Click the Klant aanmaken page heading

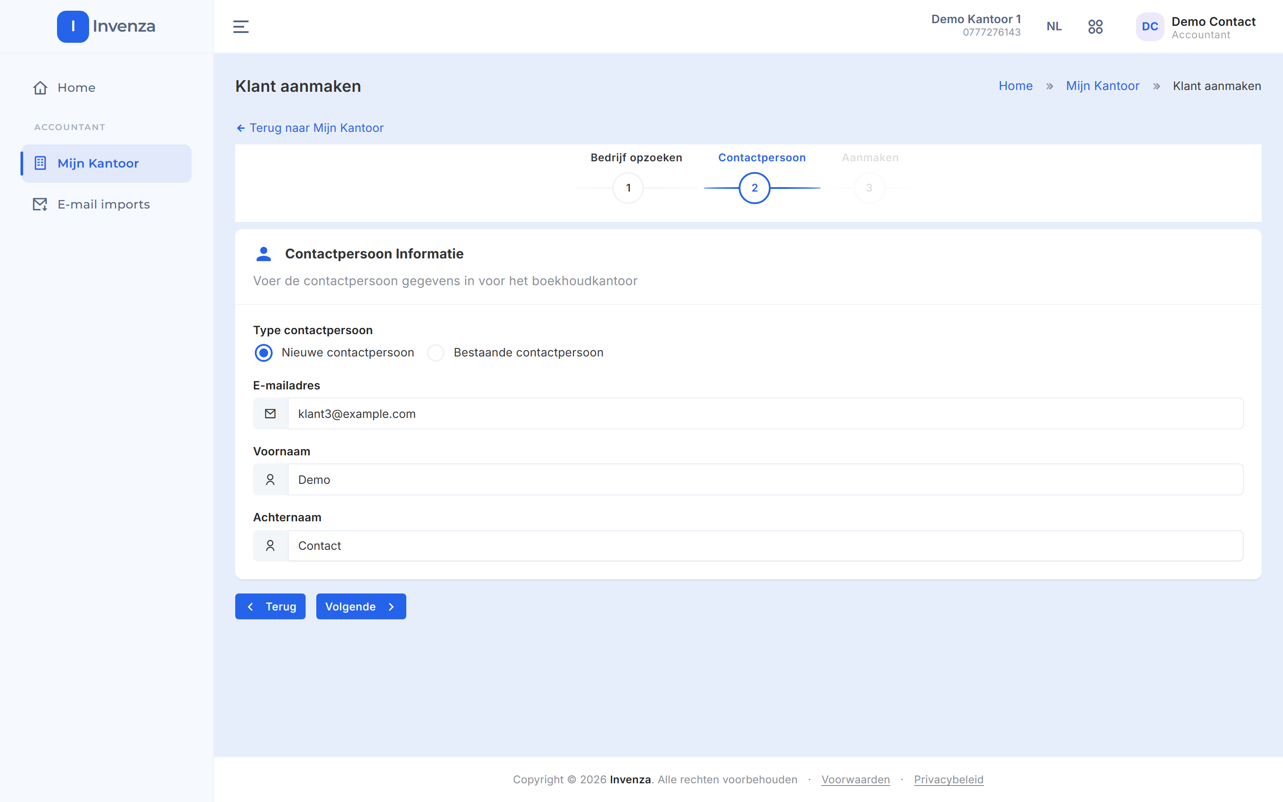298,86
